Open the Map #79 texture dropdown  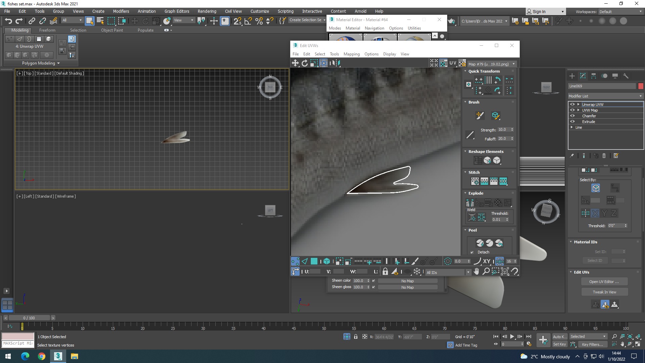[492, 64]
